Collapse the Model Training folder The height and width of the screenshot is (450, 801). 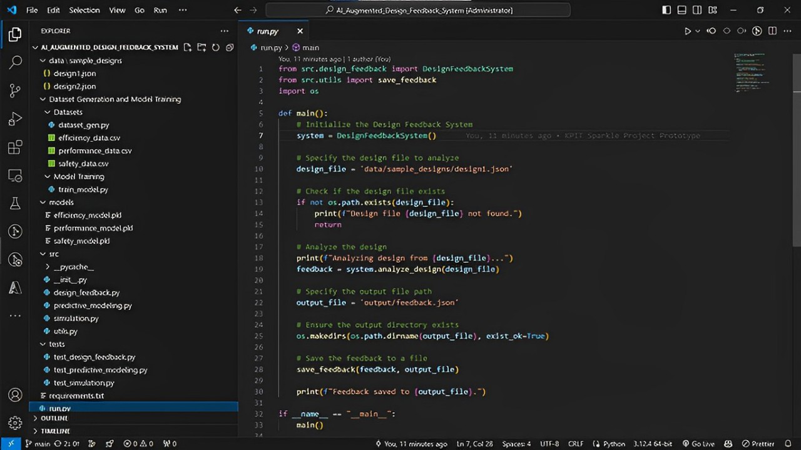click(48, 177)
